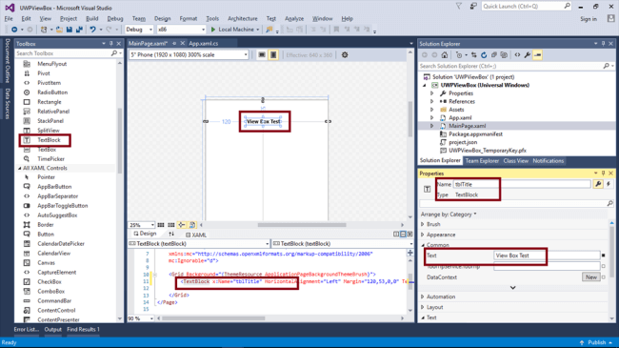The width and height of the screenshot is (619, 348).
Task: Show advanced Common properties with the chevron
Action: [x=512, y=288]
